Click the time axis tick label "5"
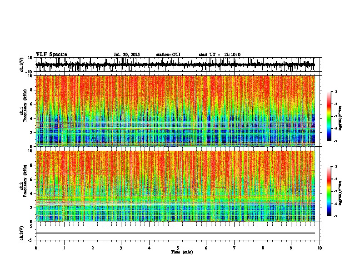Viewport: 360px width, 278px height. coord(178,248)
